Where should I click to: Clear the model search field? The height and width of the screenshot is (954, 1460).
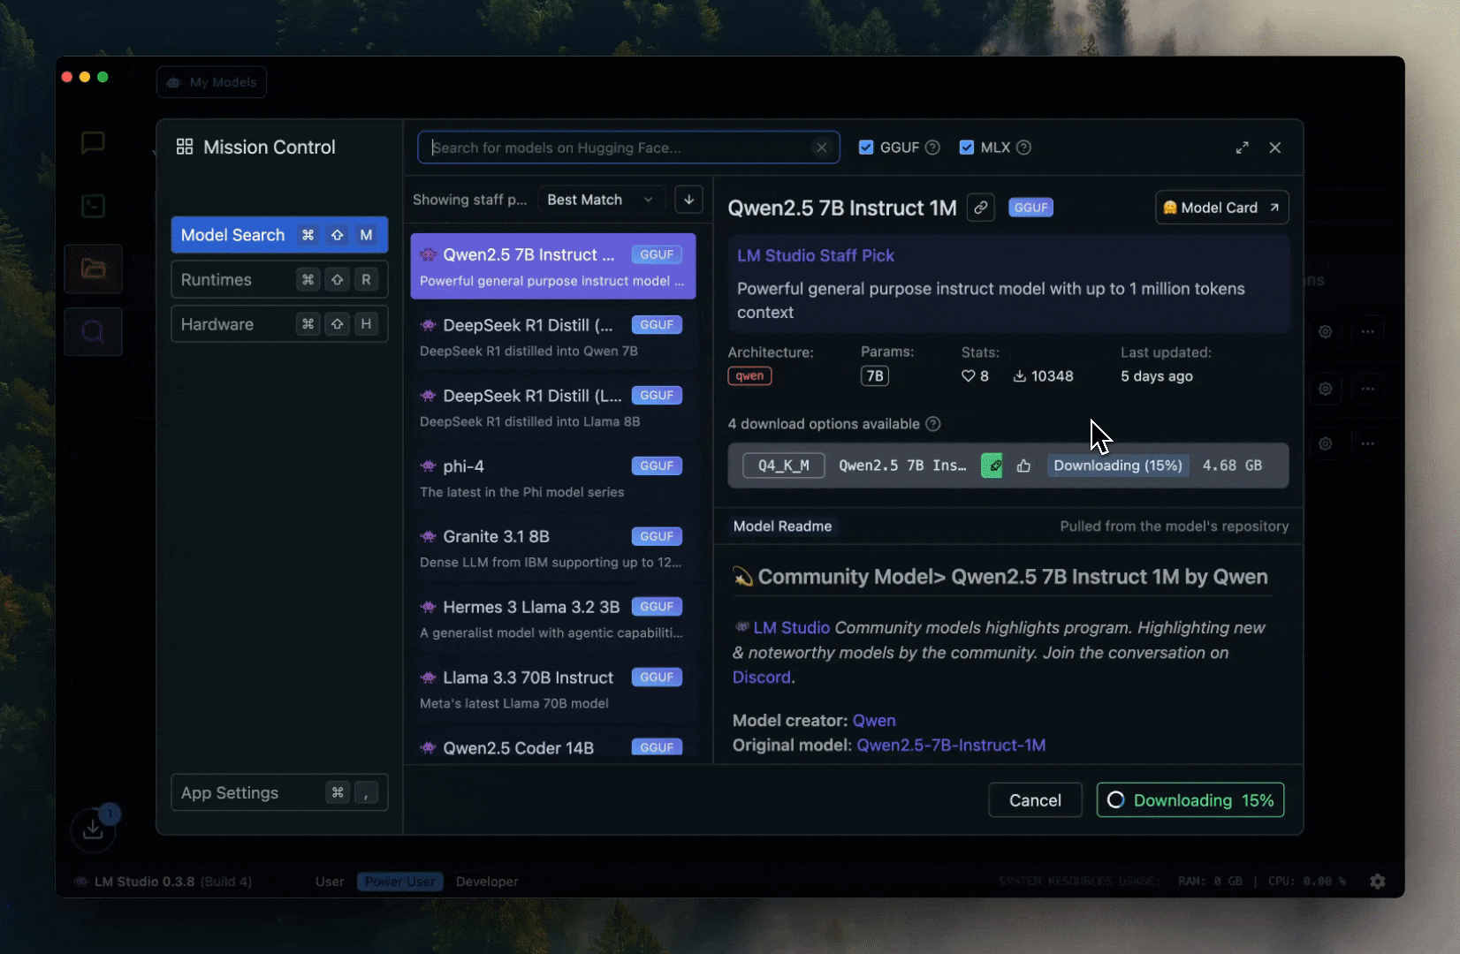coord(822,148)
